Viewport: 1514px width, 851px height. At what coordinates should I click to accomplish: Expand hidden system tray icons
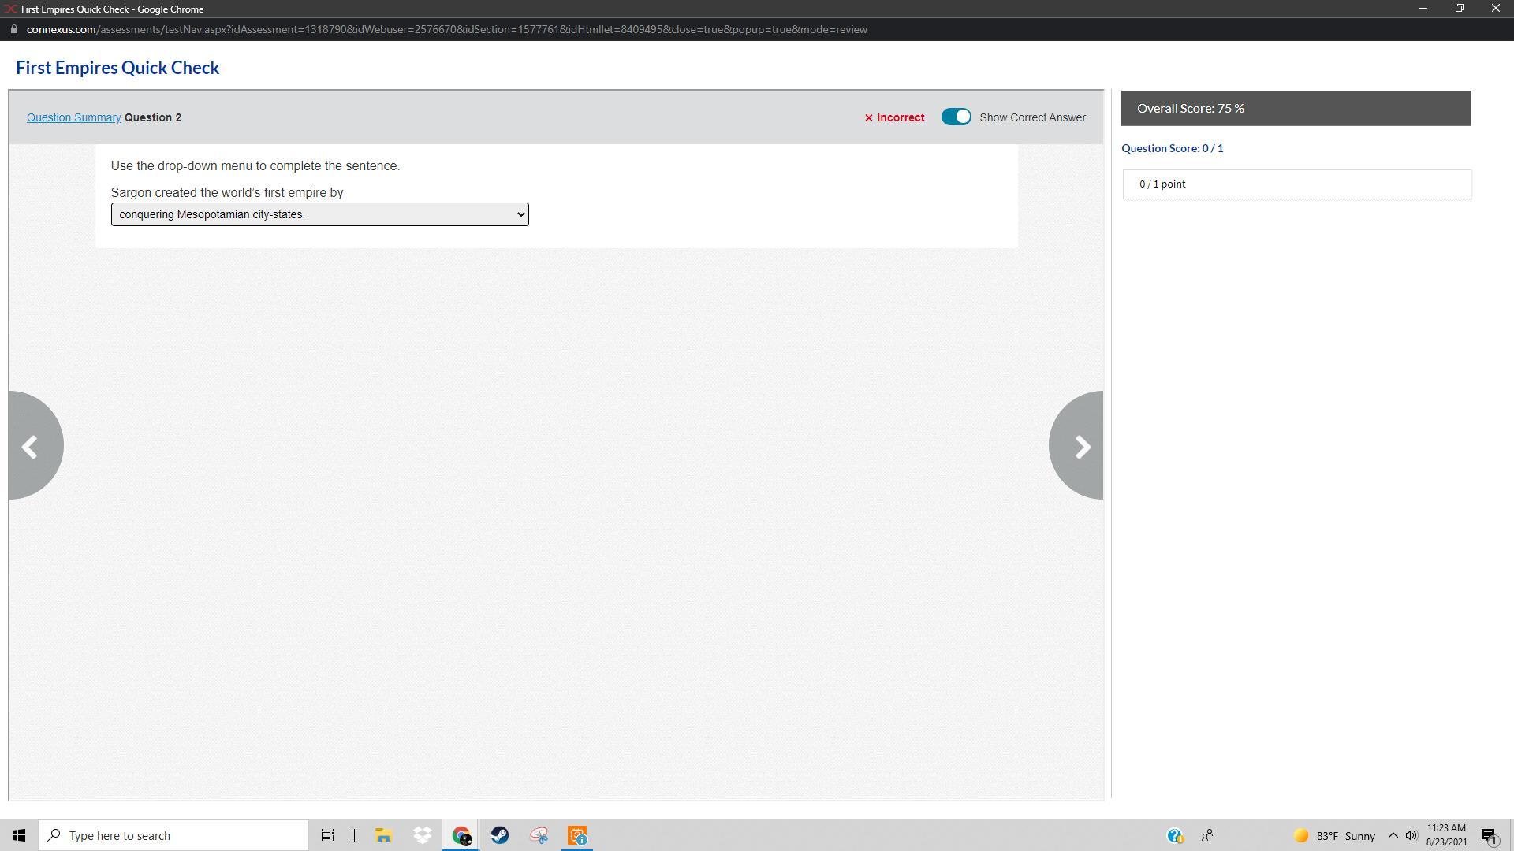pos(1393,835)
